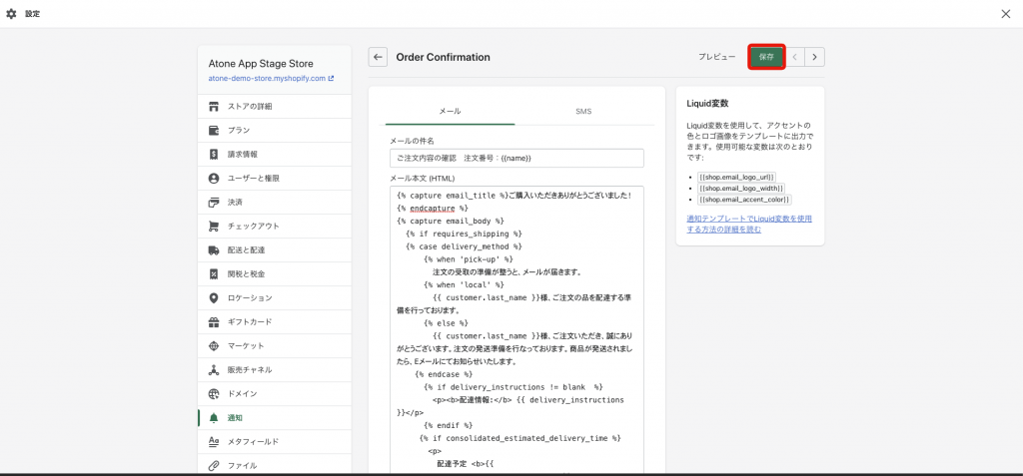Image resolution: width=1023 pixels, height=476 pixels.
Task: Click the {% endcase %} line in email body
Action: (x=443, y=374)
